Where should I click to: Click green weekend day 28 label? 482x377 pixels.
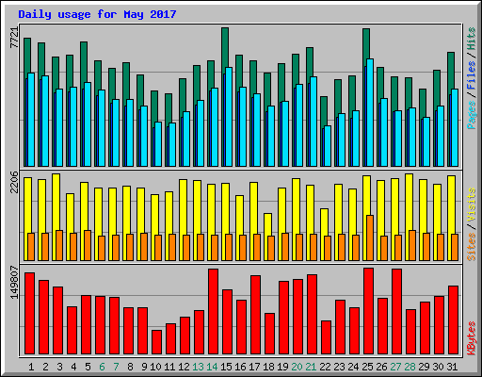[x=410, y=367]
